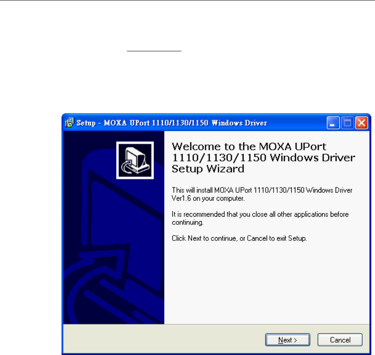
Task: Click the large dark blue wizard artwork panel
Action: coord(114,227)
